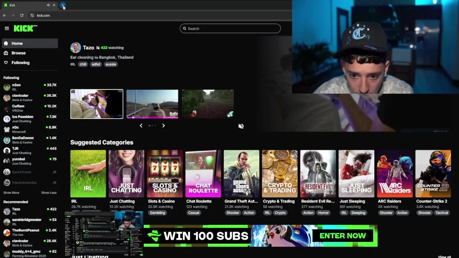Open the IRL category card
This screenshot has width=459, height=258.
tap(88, 174)
